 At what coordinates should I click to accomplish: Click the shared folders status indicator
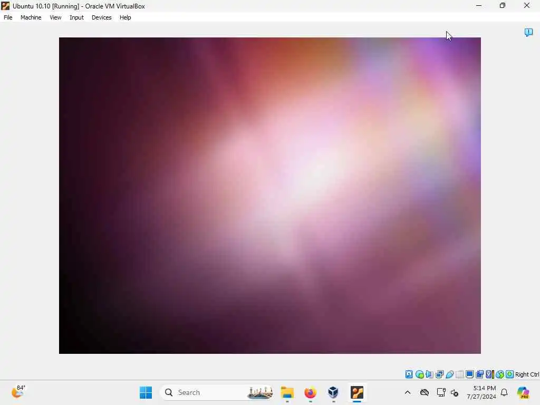coord(459,374)
